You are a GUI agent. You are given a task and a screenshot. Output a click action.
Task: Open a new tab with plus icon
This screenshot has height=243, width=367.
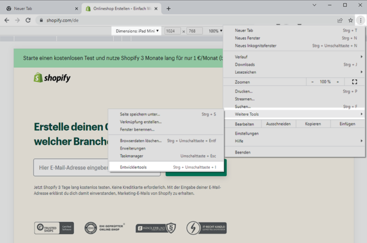[x=168, y=9]
